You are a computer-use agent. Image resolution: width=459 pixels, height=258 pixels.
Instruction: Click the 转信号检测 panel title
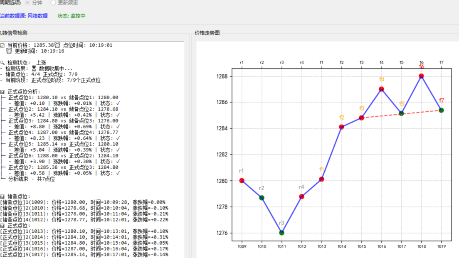click(13, 33)
